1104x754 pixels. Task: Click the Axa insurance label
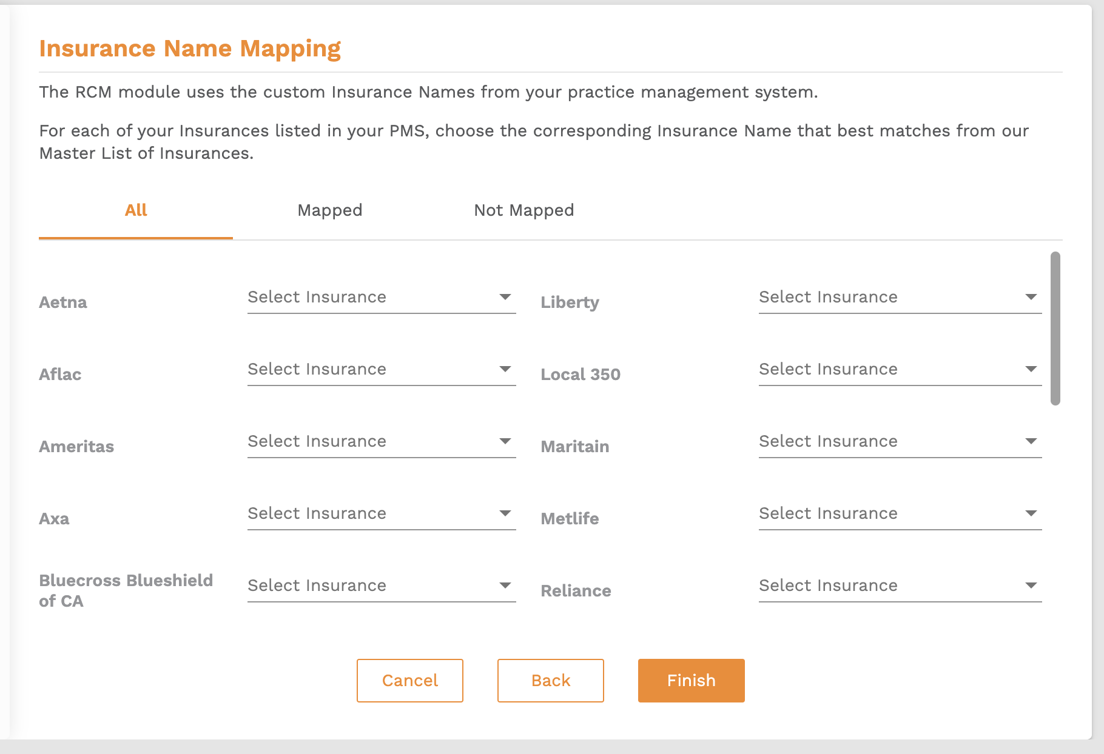click(54, 519)
